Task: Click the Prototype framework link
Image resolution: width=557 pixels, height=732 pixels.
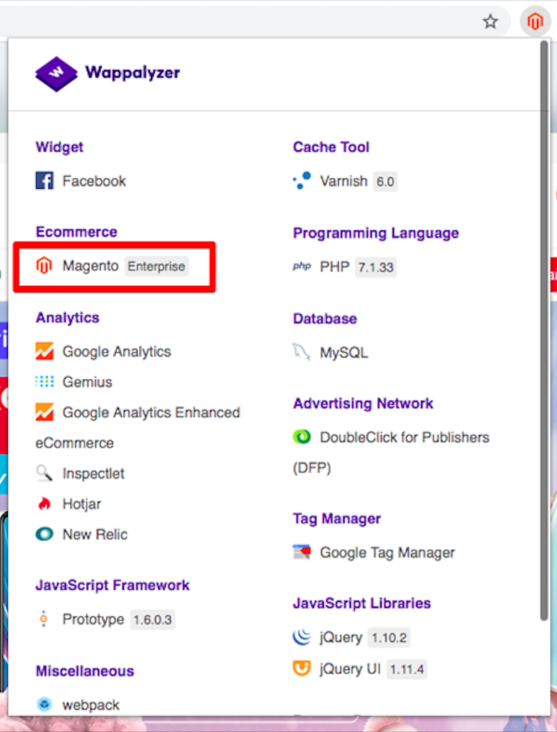Action: point(93,619)
